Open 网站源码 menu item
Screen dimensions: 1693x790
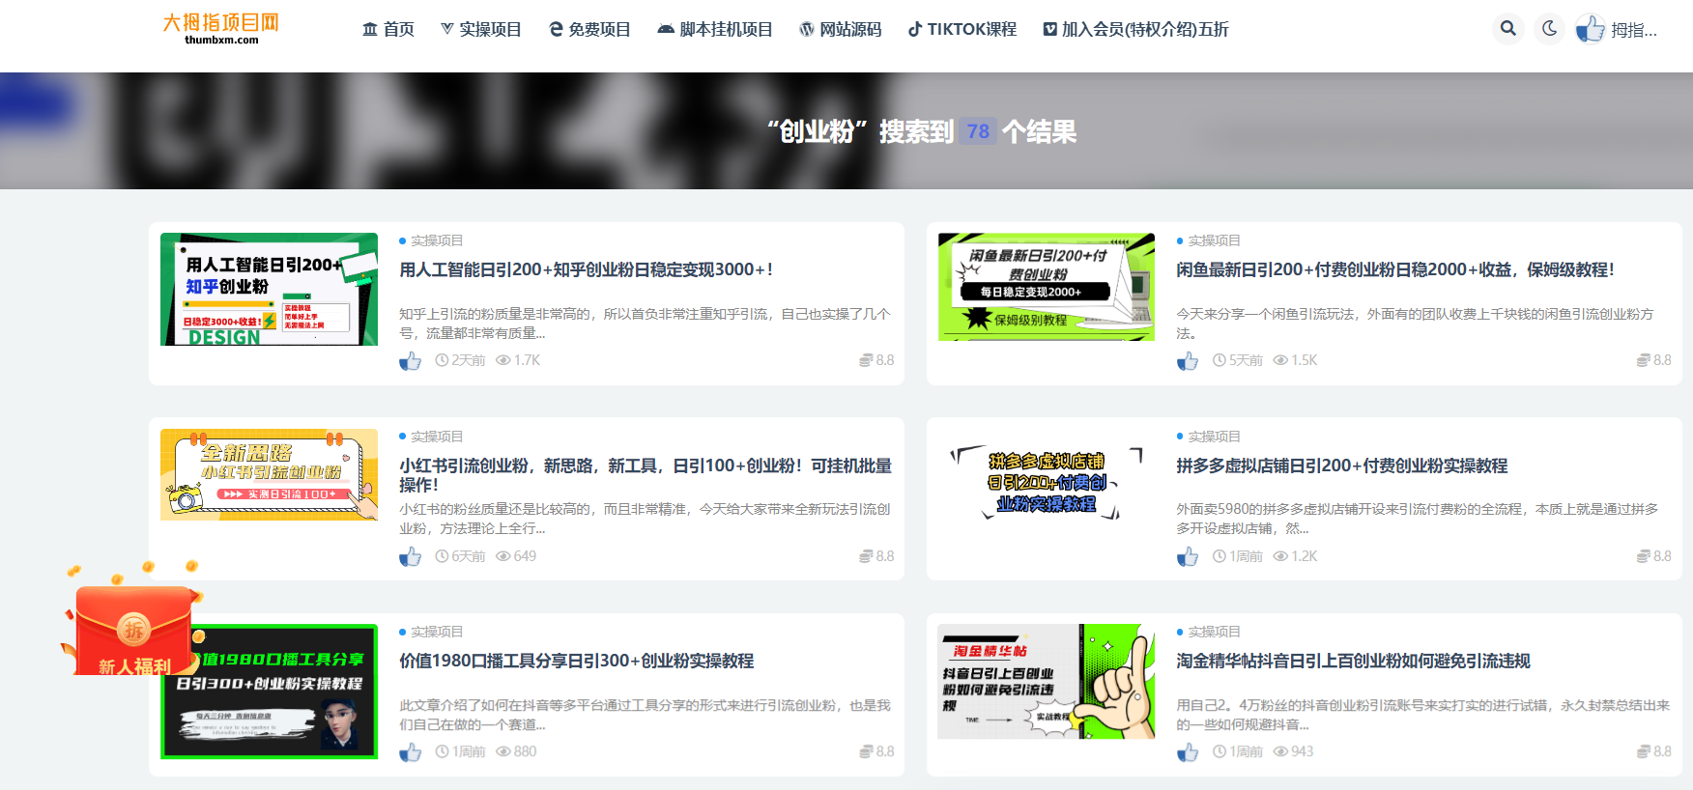[841, 29]
